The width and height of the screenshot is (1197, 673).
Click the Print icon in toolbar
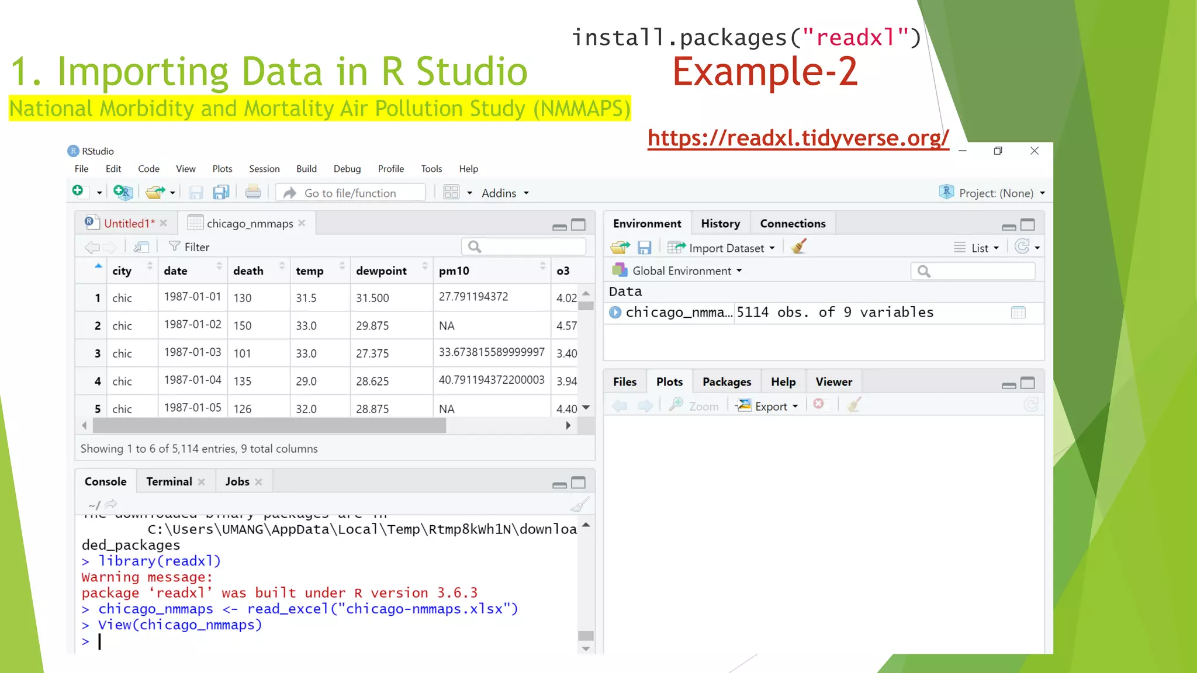[x=253, y=192]
